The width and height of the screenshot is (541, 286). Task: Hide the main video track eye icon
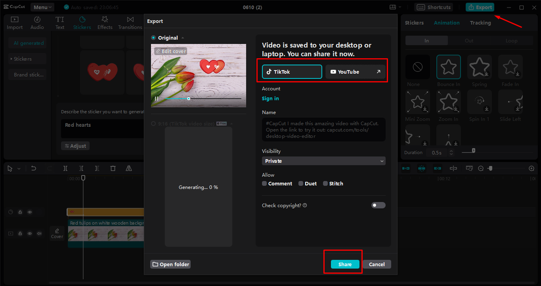click(x=30, y=233)
